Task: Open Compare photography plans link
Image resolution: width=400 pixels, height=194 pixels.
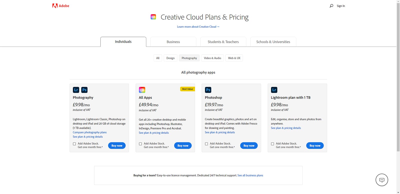Action: 90,132
